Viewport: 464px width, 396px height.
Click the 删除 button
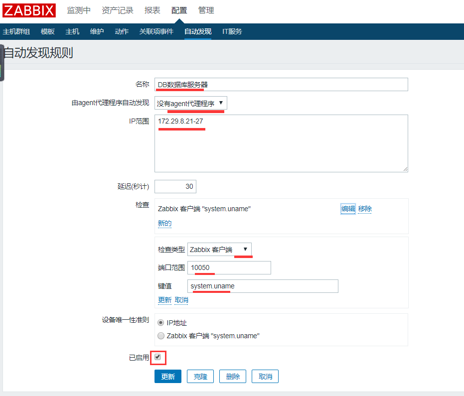[233, 377]
